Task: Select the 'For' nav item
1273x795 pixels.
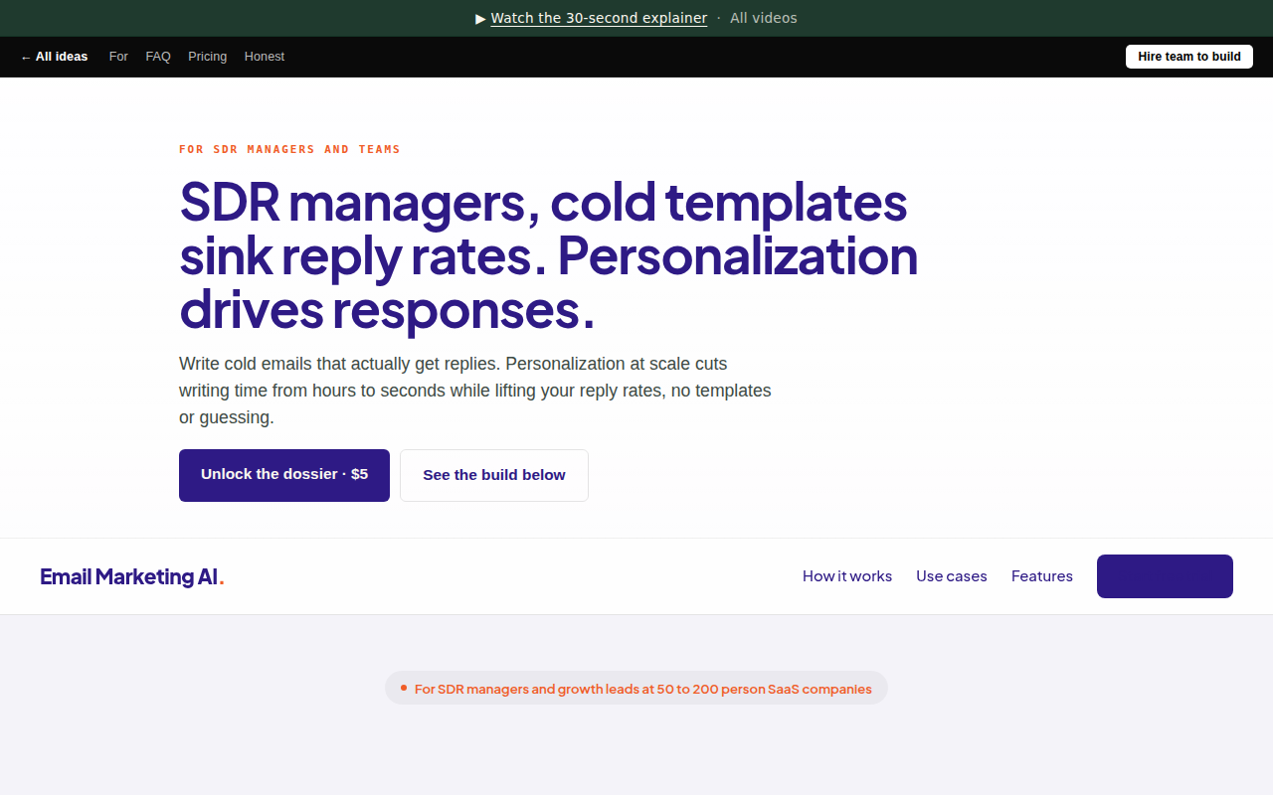Action: click(x=118, y=57)
